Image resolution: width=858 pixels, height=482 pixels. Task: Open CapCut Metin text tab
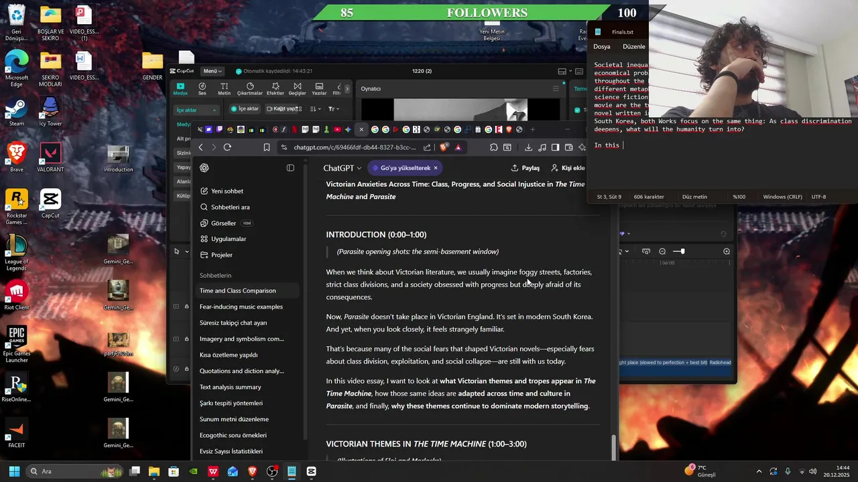(x=224, y=89)
